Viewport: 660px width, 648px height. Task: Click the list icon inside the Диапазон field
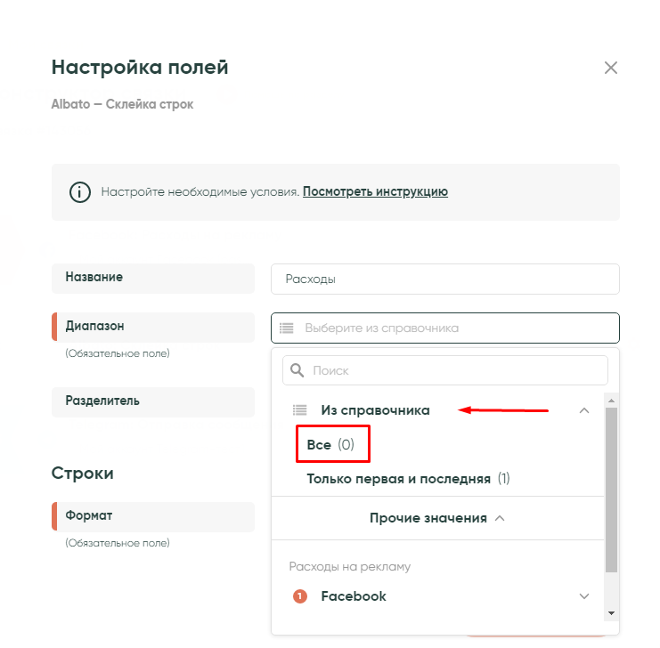[x=287, y=328]
